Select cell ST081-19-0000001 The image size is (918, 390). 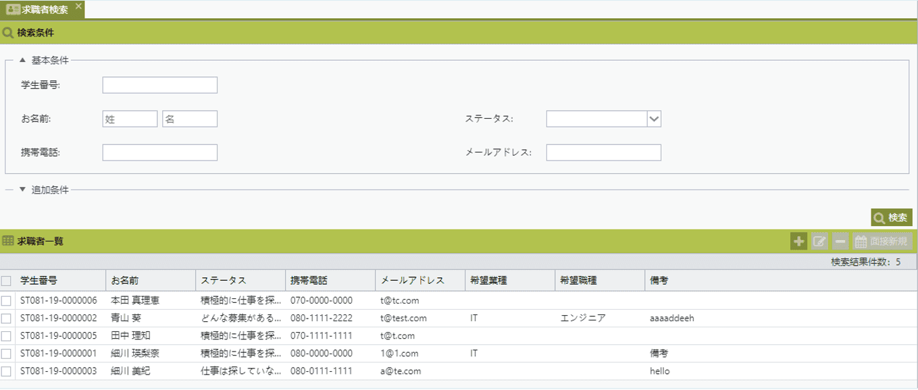[x=59, y=354]
